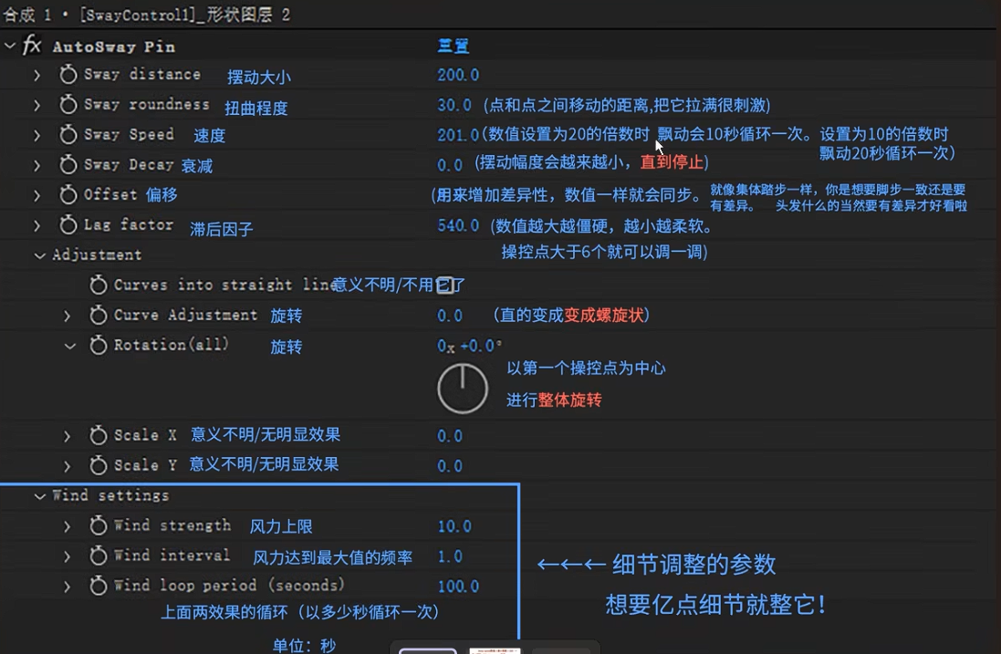Toggle the Curves into straight line checkbox
The width and height of the screenshot is (1001, 654).
pos(444,285)
